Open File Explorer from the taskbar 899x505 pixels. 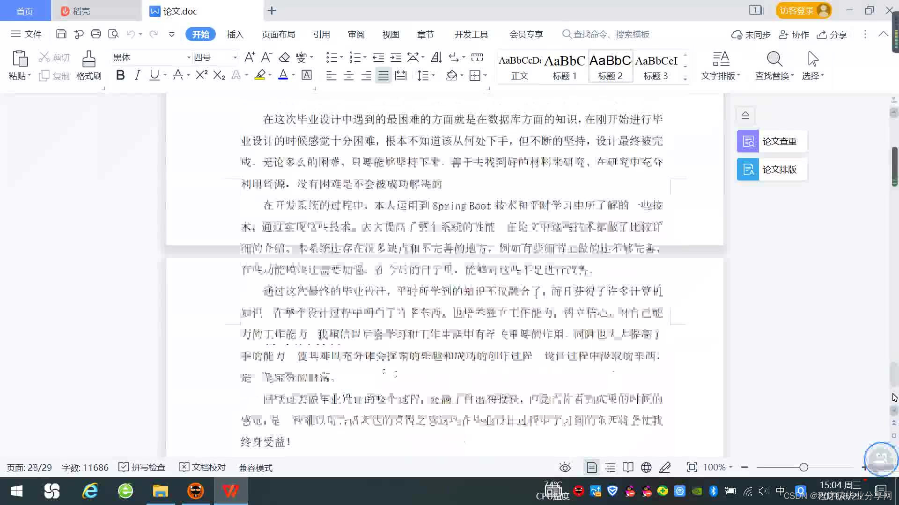tap(160, 491)
